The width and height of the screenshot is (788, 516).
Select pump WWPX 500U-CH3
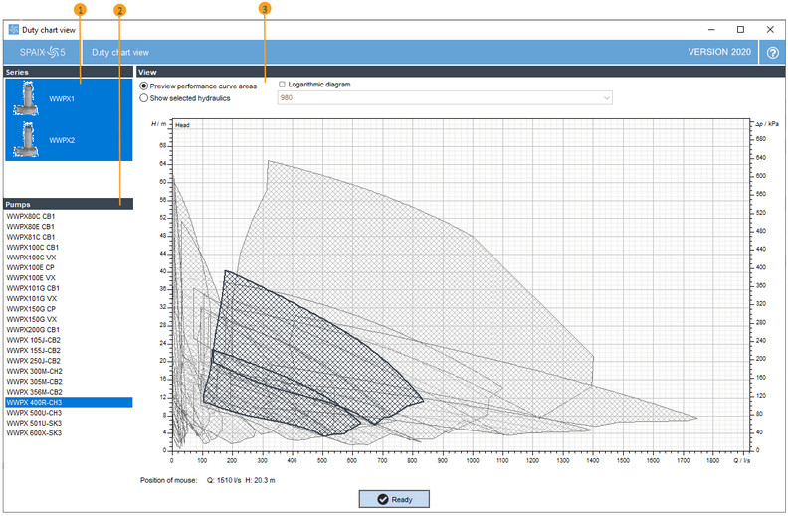pyautogui.click(x=69, y=413)
